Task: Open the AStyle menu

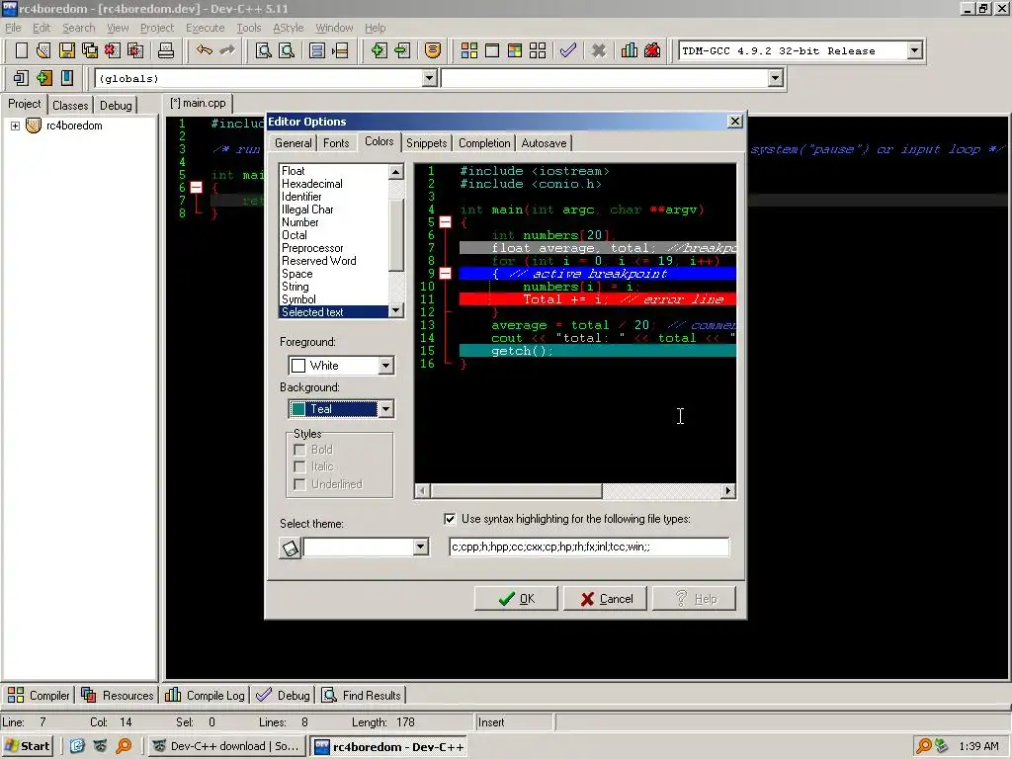Action: (288, 28)
